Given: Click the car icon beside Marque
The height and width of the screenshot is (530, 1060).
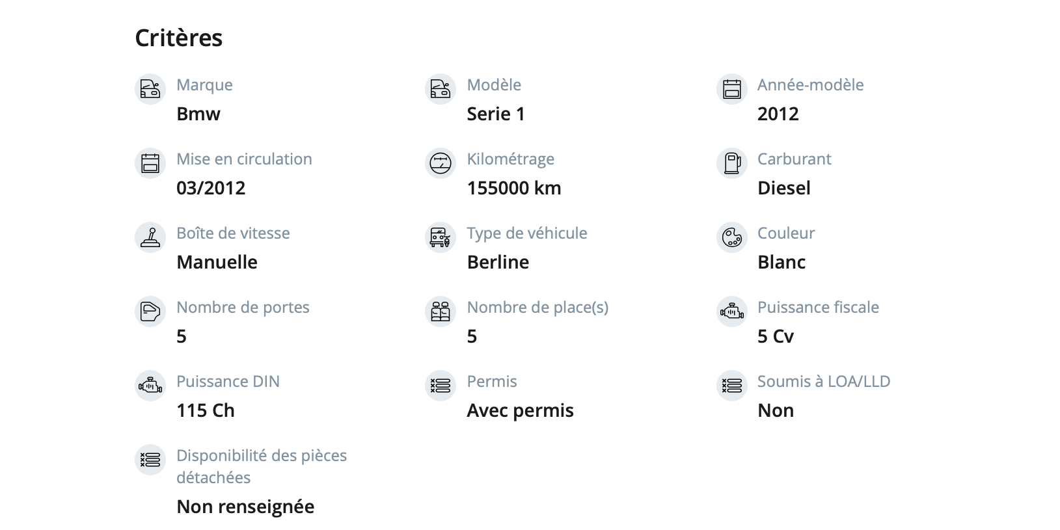Looking at the screenshot, I should (150, 88).
